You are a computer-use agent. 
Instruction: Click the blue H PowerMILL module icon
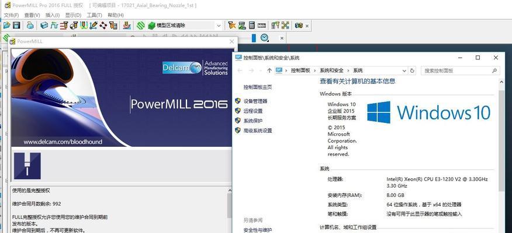point(27,166)
